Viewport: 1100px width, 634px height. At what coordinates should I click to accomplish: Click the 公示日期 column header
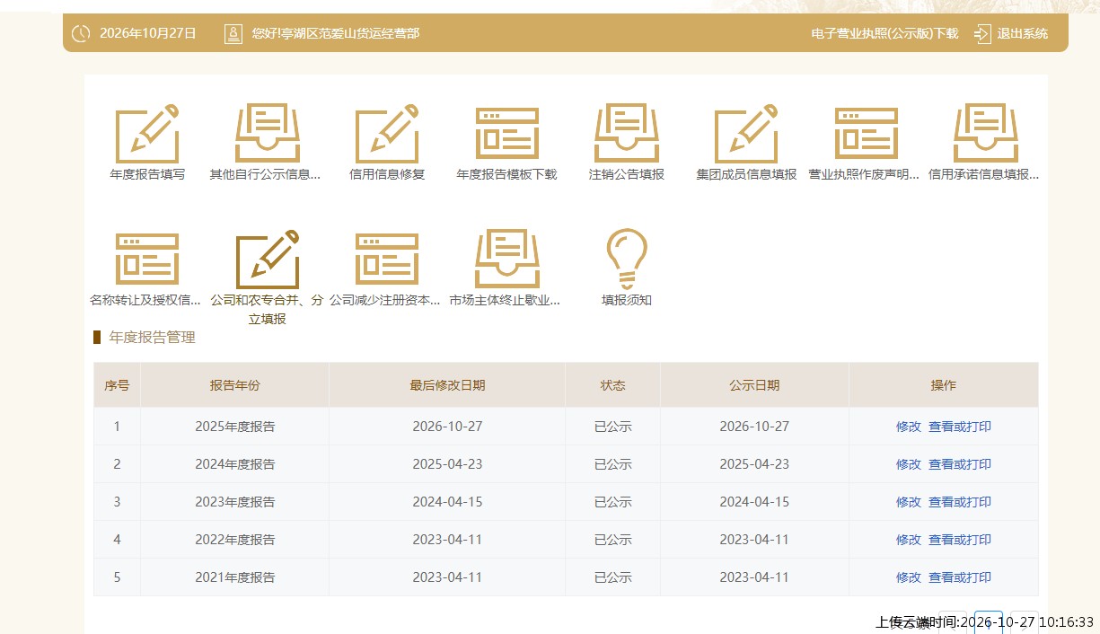(x=754, y=385)
